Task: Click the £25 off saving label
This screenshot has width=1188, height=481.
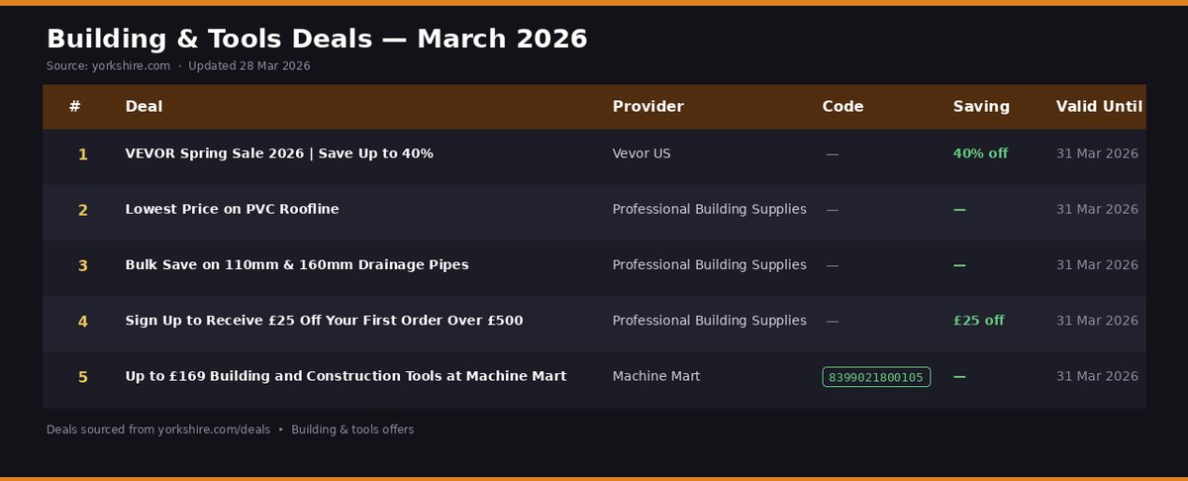Action: point(978,321)
